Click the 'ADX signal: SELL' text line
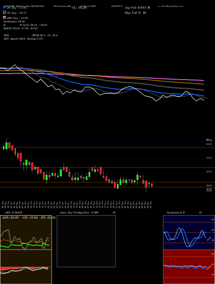Image resolution: width=215 pixels, height=284 pixels. 23,39
